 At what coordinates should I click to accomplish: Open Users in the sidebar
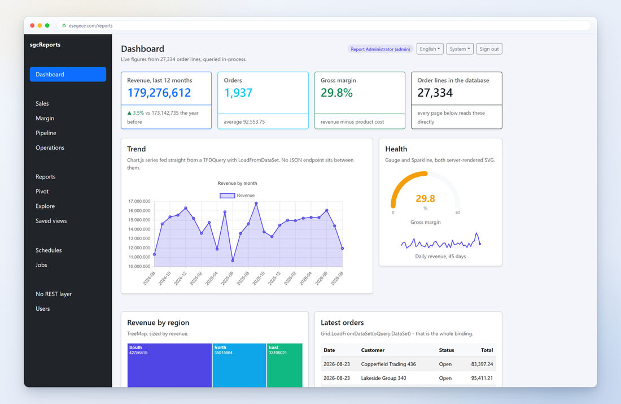click(x=42, y=309)
